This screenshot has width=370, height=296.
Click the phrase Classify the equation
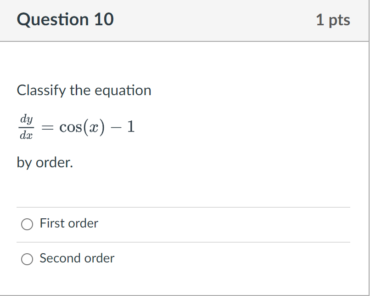pyautogui.click(x=84, y=90)
